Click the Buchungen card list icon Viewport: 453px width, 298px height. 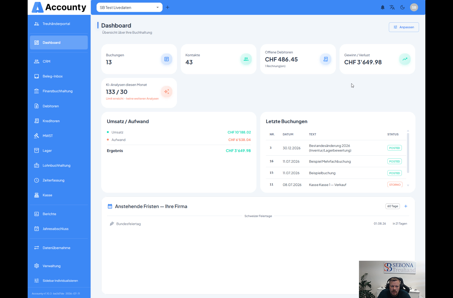(166, 59)
